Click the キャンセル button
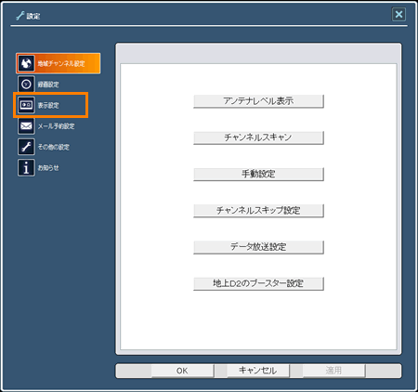 point(258,371)
